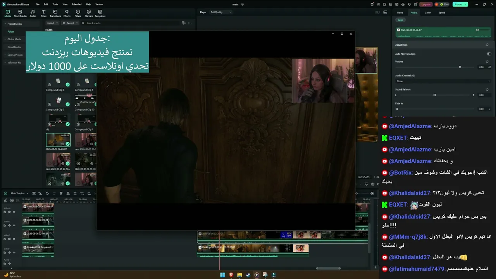Click the undo arrow in the timeline toolbar
Viewport: 496px width, 279px height.
click(x=47, y=193)
